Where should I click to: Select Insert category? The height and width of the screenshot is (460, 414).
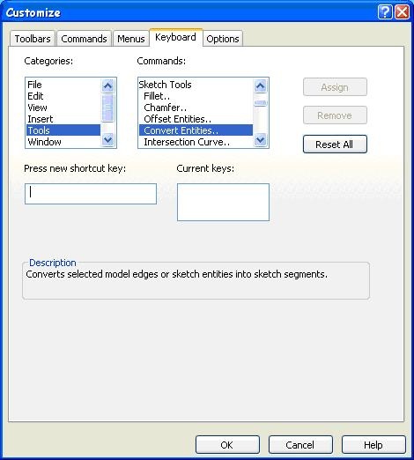63,119
